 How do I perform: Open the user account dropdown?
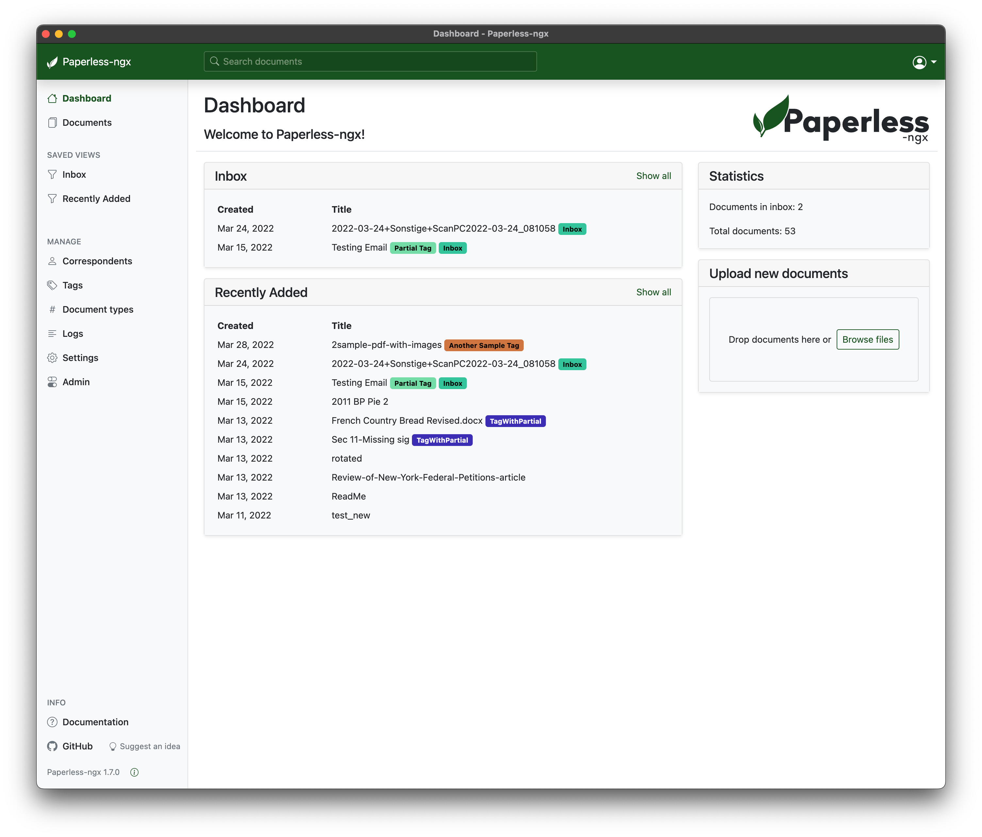click(923, 62)
